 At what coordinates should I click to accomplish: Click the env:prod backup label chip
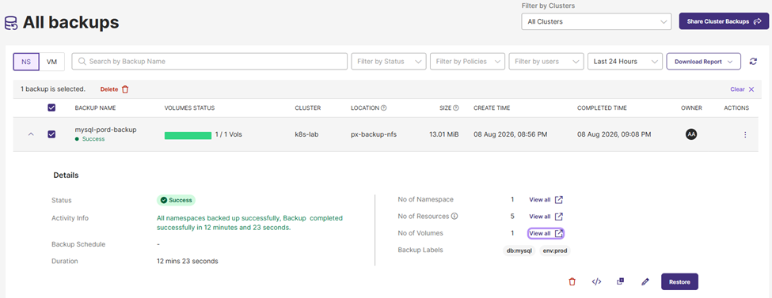point(555,251)
